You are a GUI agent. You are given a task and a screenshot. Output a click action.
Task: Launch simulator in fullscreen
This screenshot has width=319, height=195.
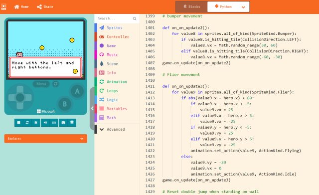[x=72, y=123]
